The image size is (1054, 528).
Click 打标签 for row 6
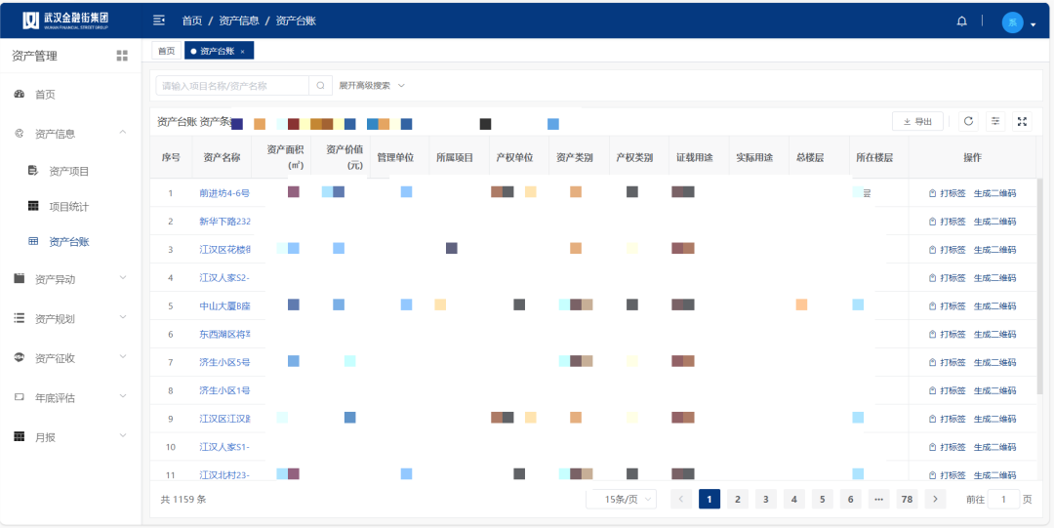coord(947,335)
